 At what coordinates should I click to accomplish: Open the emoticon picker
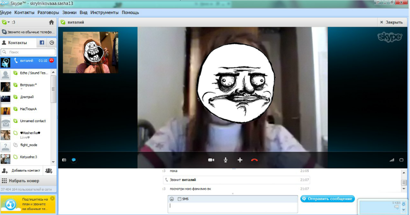172,199
